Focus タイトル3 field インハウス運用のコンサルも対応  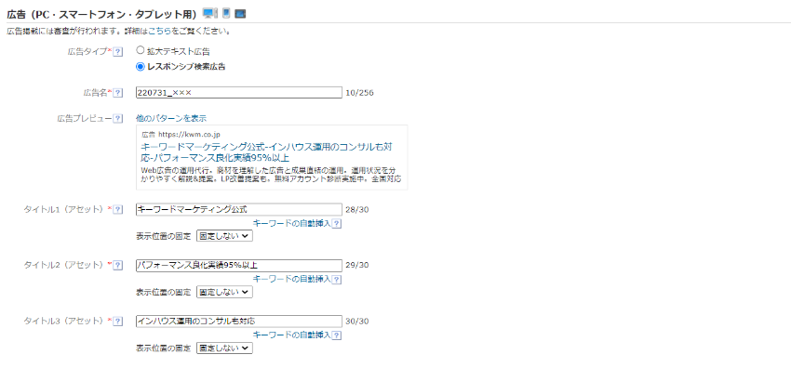(x=239, y=322)
